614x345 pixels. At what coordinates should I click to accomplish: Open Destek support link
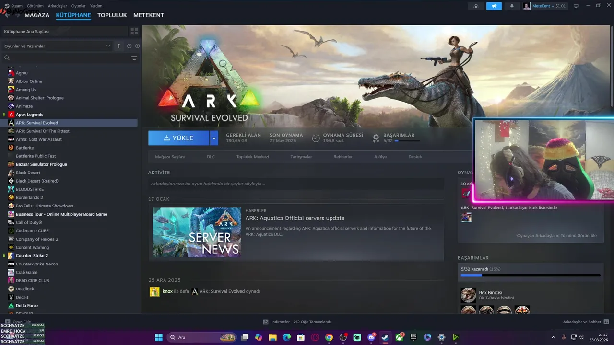coord(415,157)
